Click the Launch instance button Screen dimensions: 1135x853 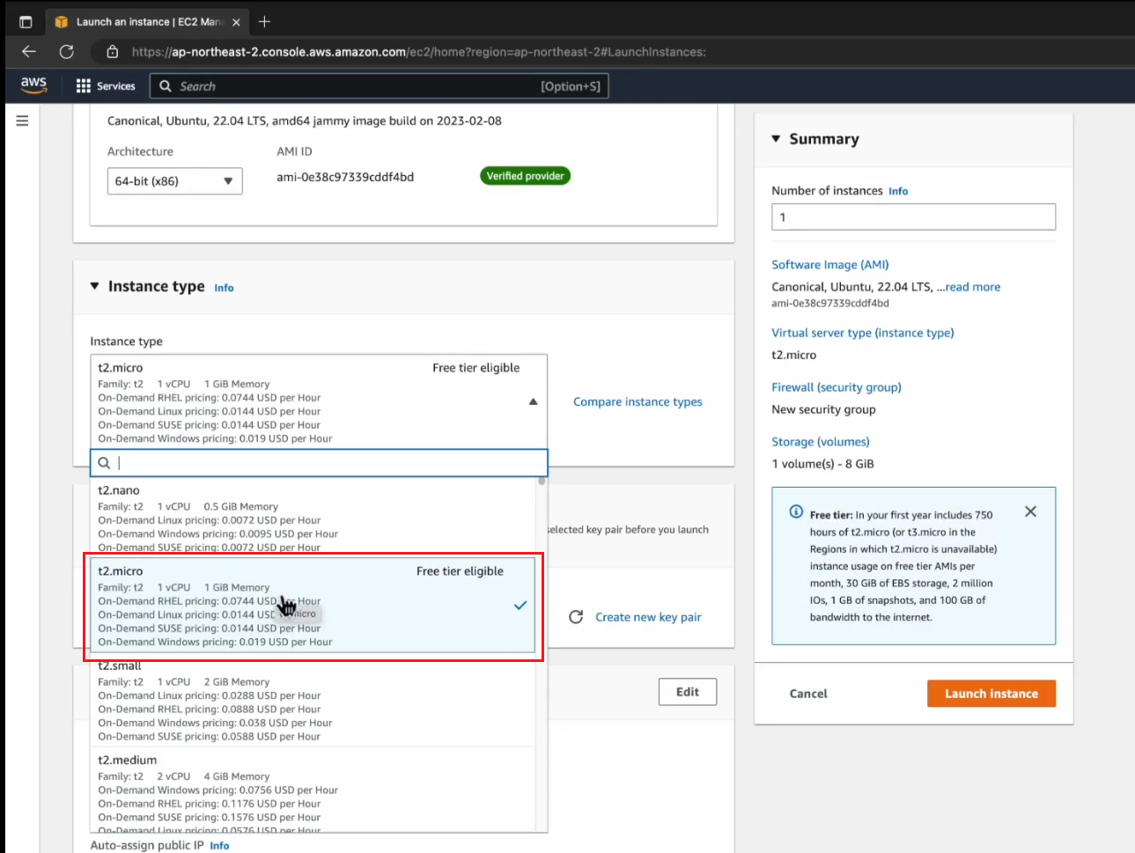coord(991,694)
